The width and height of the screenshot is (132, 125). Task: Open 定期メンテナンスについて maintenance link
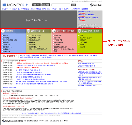tap(11, 93)
